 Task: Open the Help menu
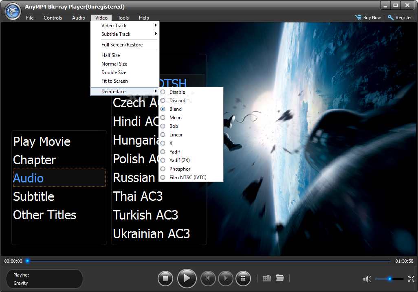pyautogui.click(x=144, y=18)
